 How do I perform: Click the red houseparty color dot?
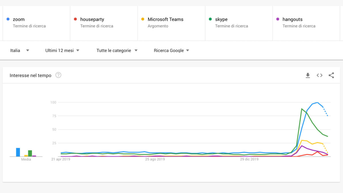[x=75, y=19]
